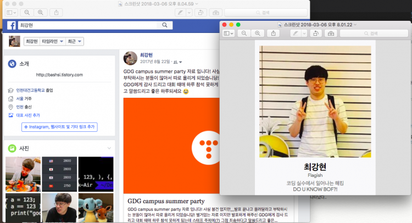Select the markup pen in back Preview window
The height and width of the screenshot is (223, 412).
point(180,12)
